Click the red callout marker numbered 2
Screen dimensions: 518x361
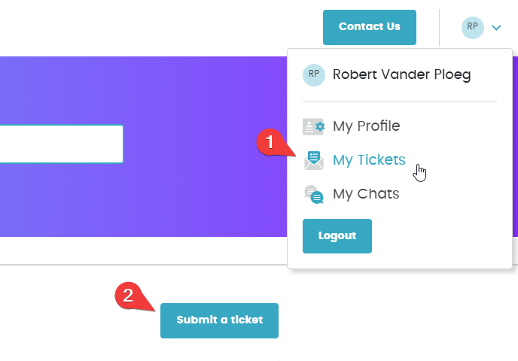click(129, 296)
